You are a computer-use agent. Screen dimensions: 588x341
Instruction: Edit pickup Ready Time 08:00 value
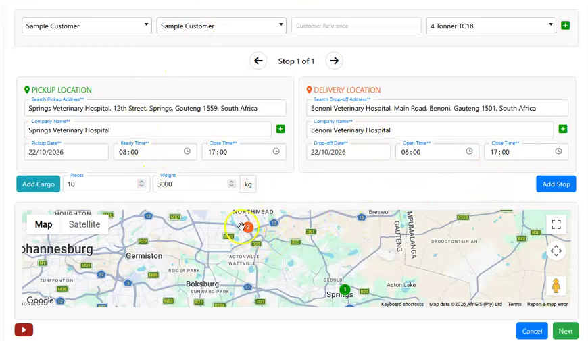[128, 152]
